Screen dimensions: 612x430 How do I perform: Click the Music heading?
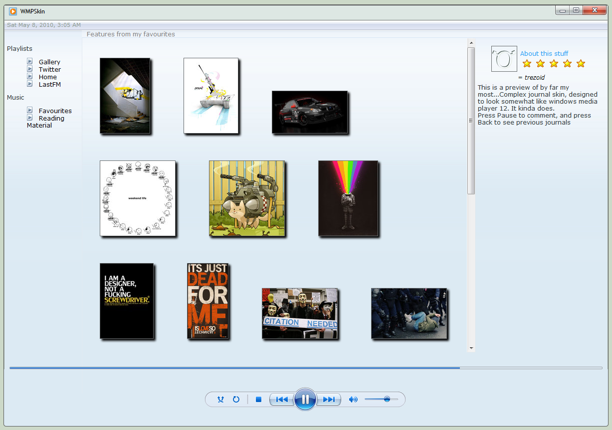(x=15, y=97)
